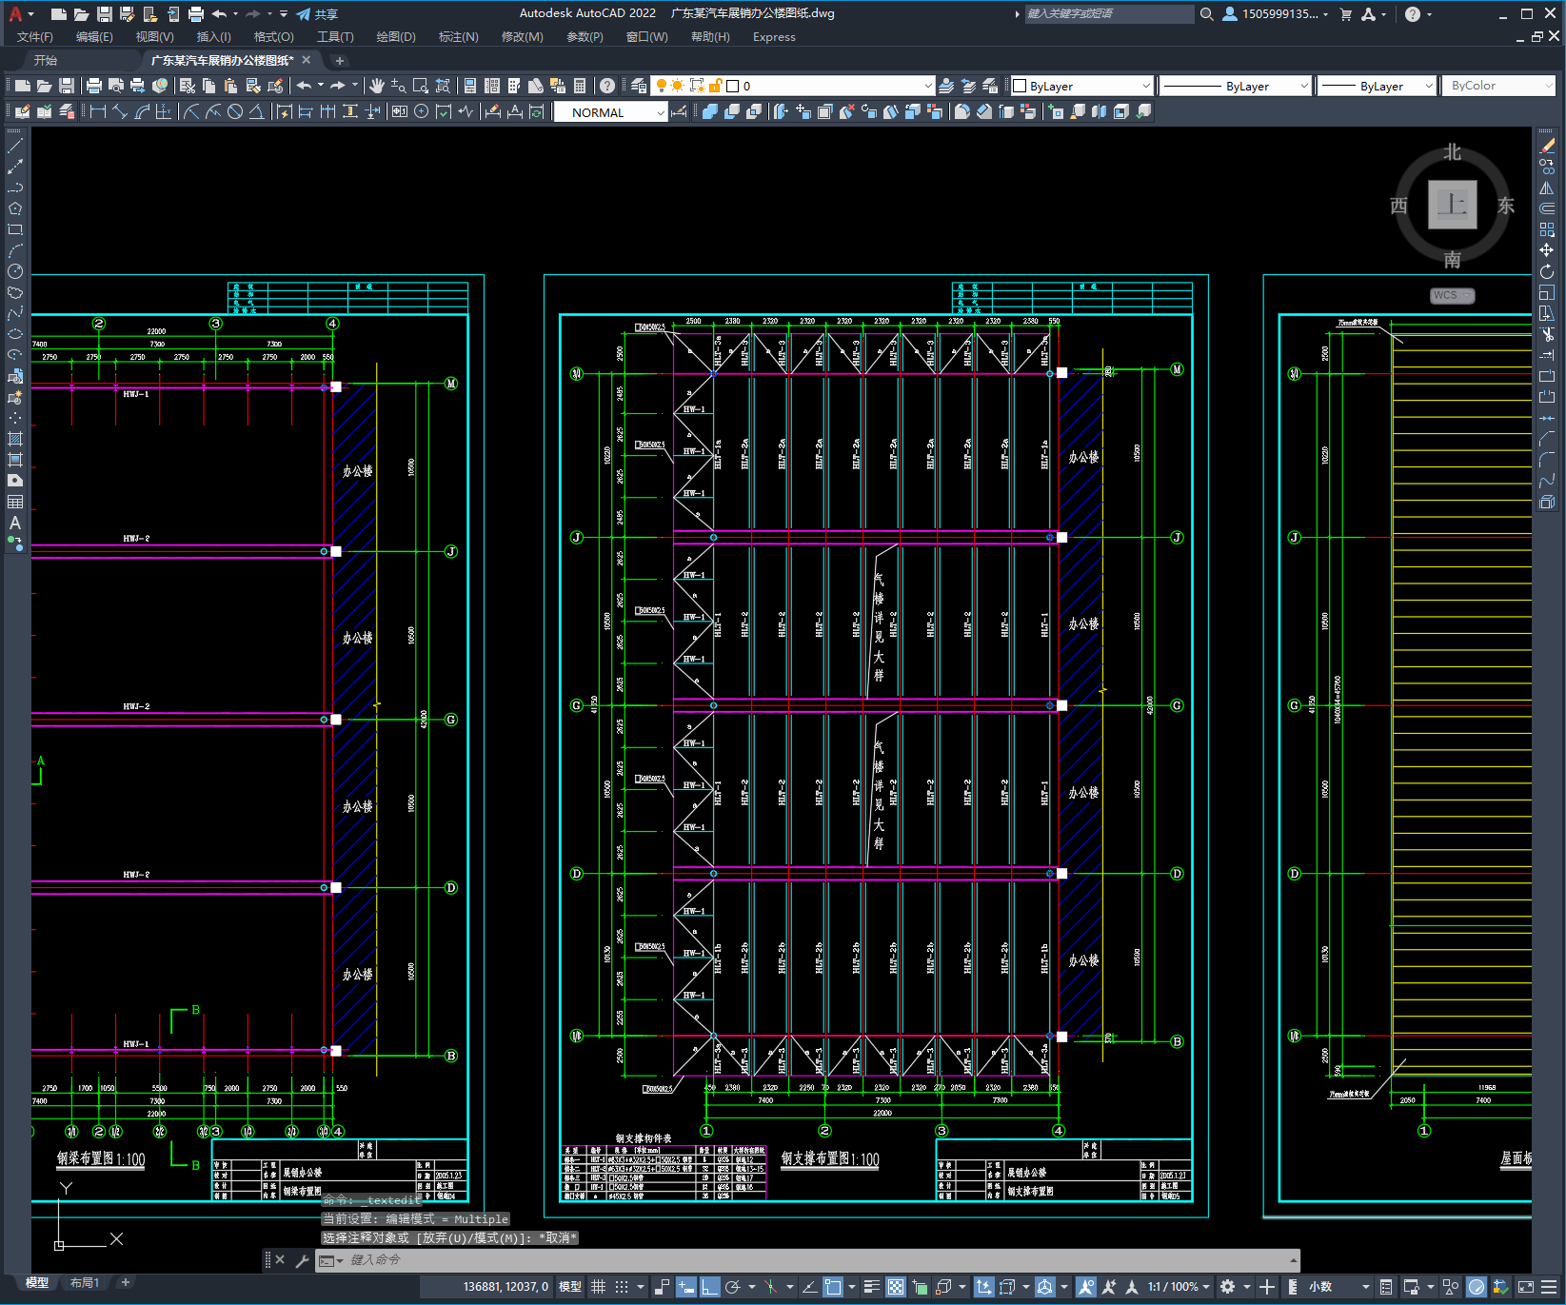The height and width of the screenshot is (1305, 1566).
Task: Toggle clean screen mode in status bar
Action: point(1525,1287)
